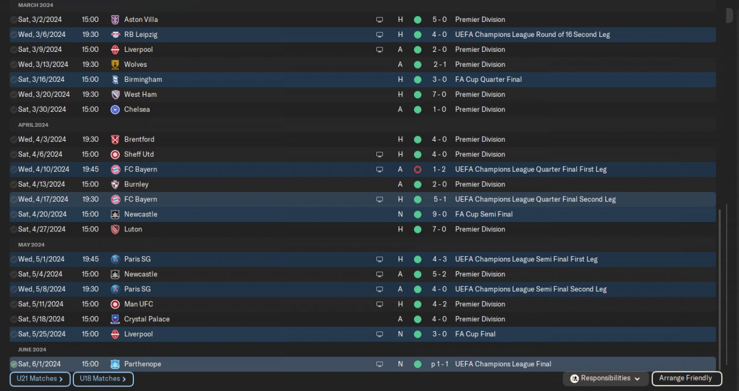Open the 7 - 0 result against West Ham

point(439,95)
